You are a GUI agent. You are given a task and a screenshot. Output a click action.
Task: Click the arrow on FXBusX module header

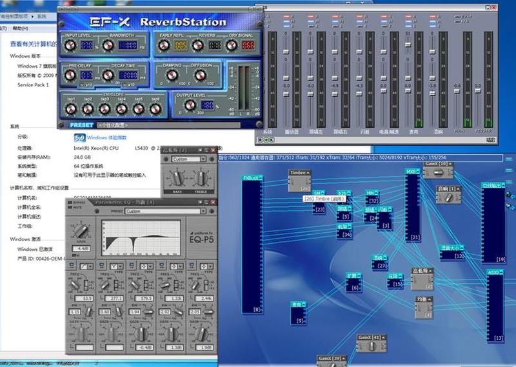(261, 178)
